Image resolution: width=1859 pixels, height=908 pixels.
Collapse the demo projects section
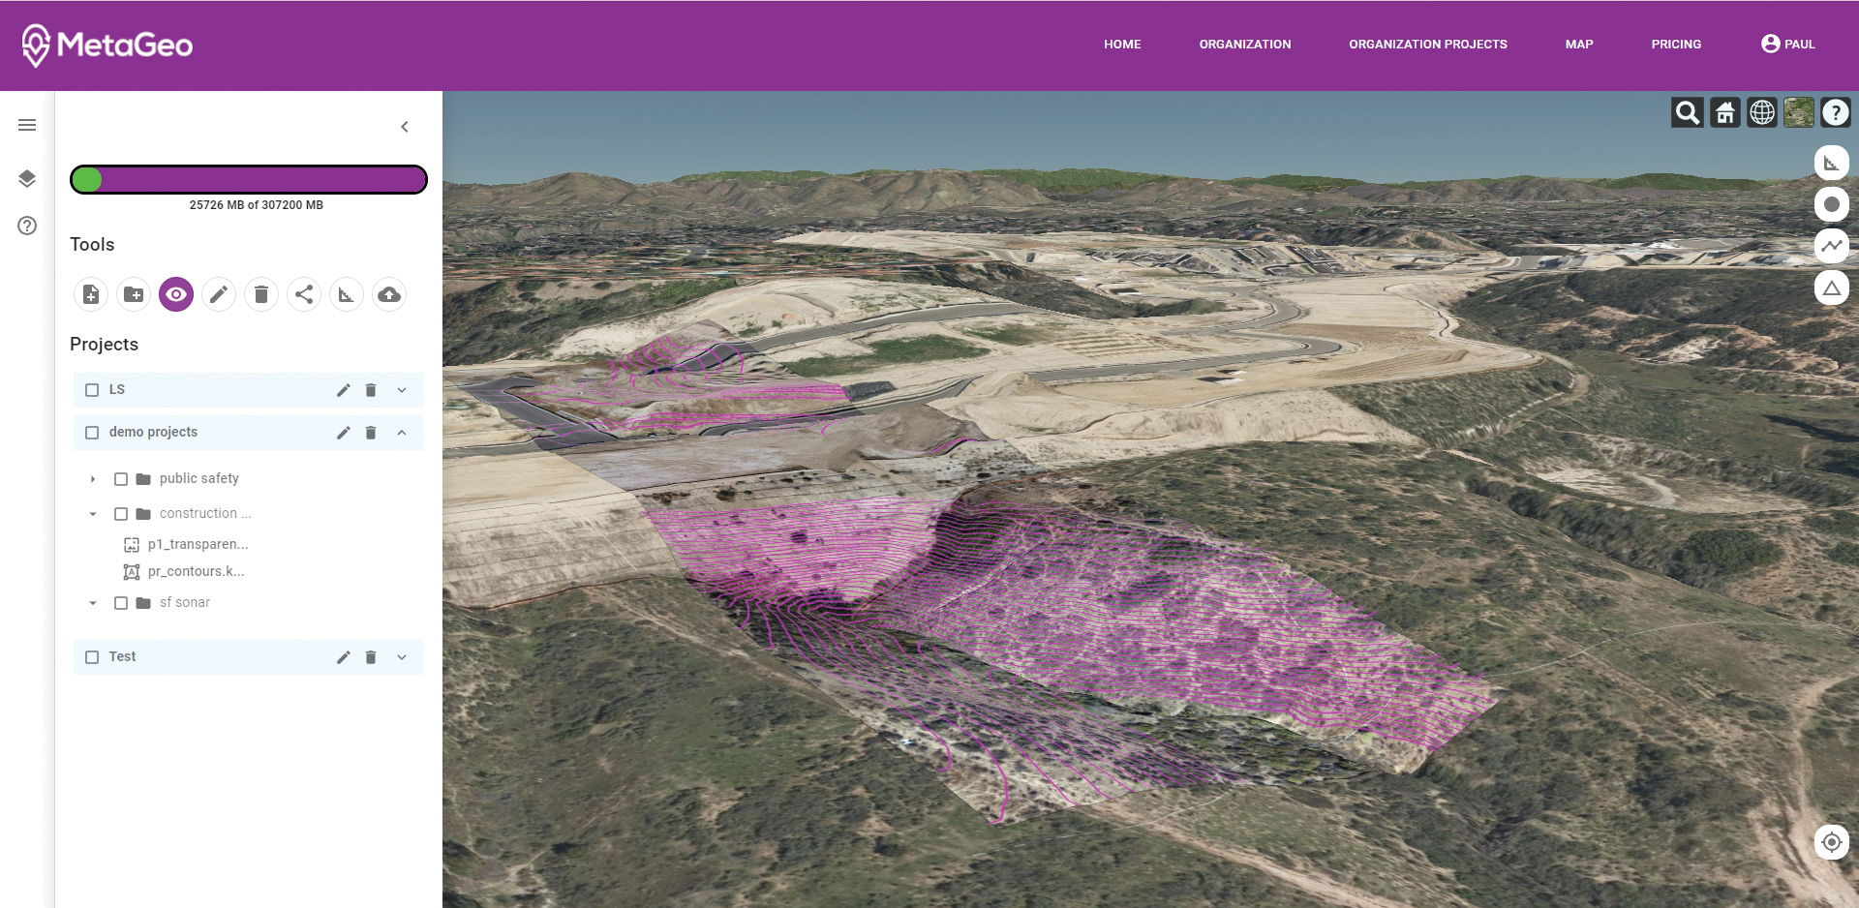click(x=402, y=433)
